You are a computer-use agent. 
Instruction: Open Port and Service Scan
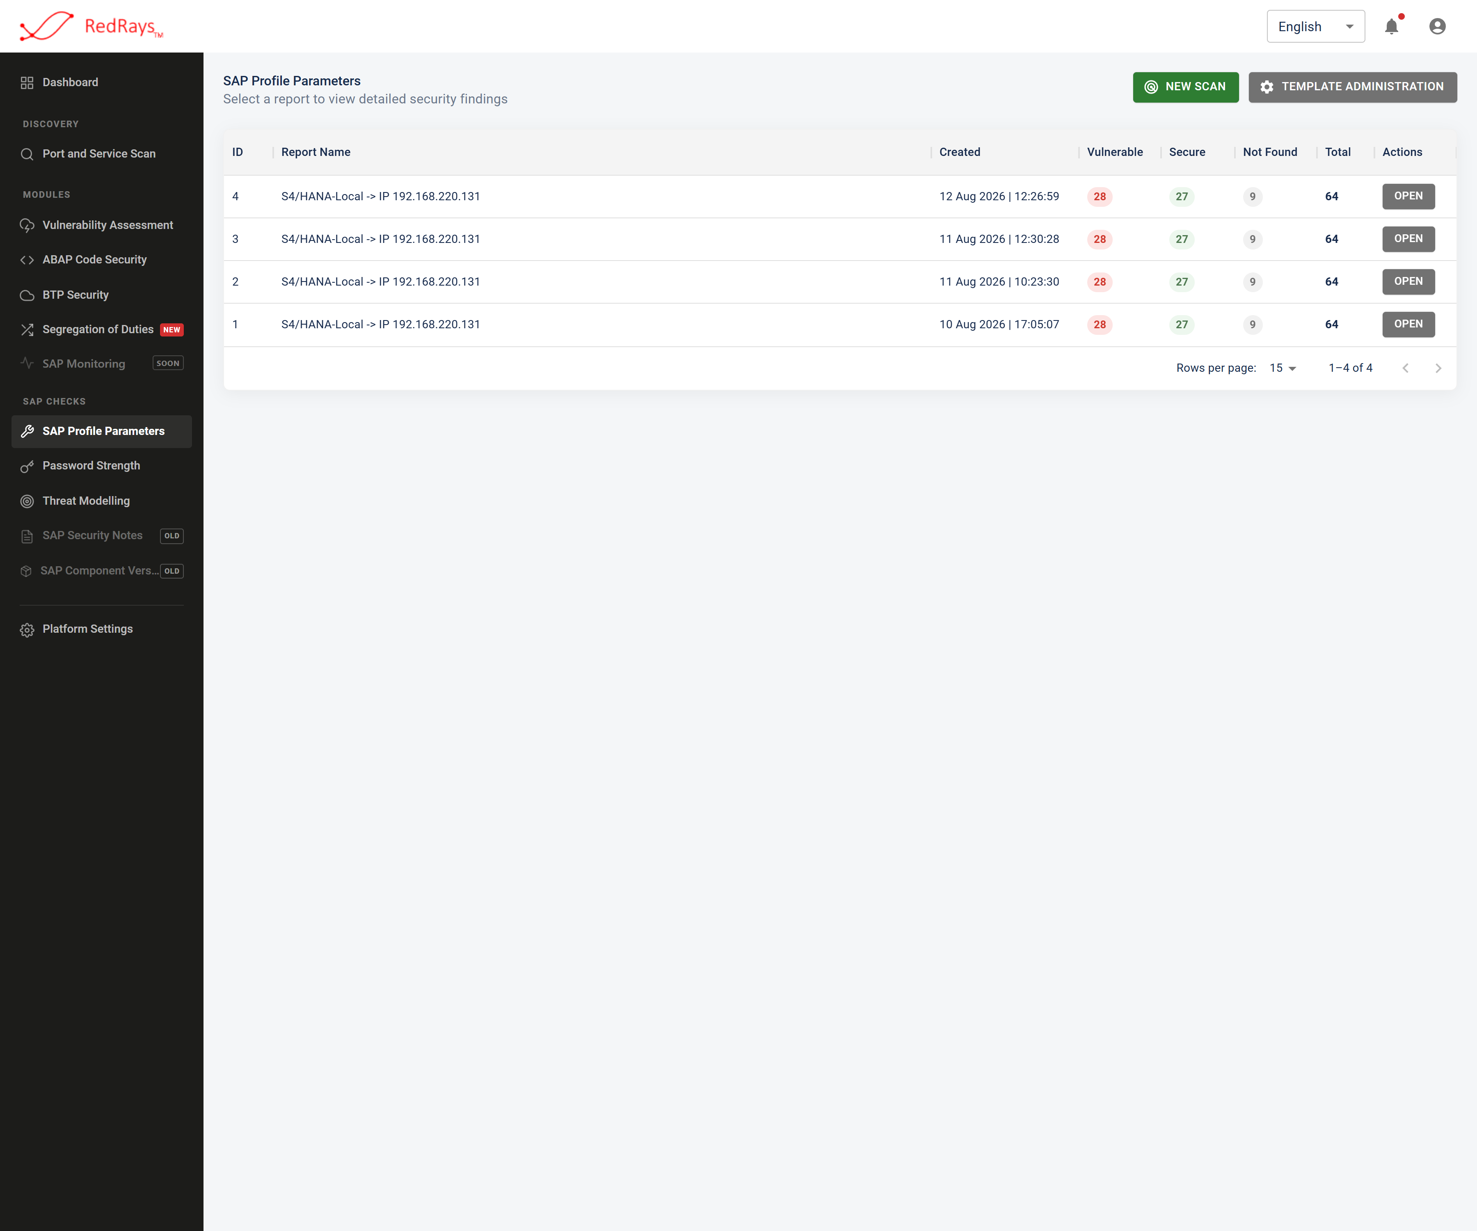tap(101, 154)
